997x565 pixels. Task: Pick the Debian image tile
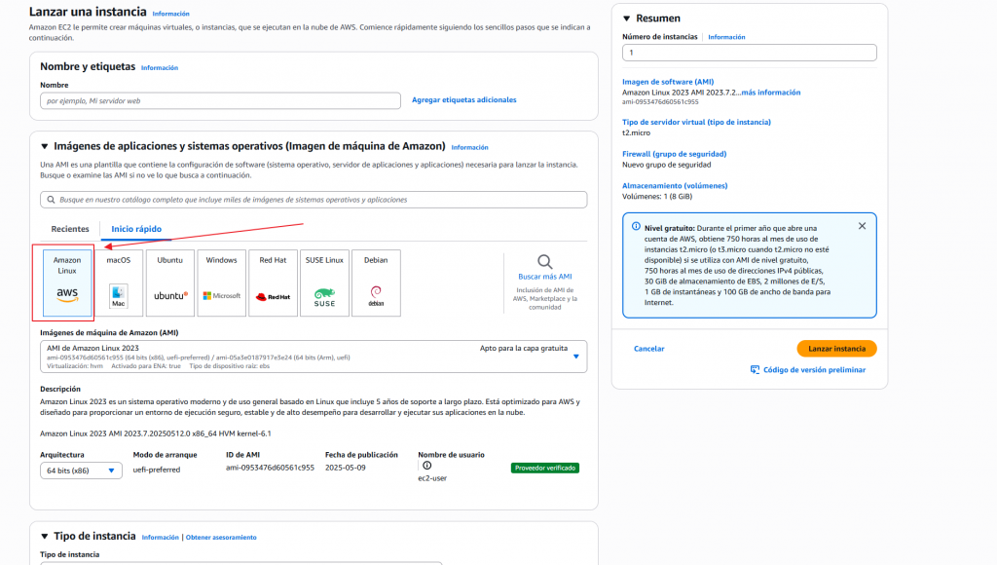click(x=376, y=282)
